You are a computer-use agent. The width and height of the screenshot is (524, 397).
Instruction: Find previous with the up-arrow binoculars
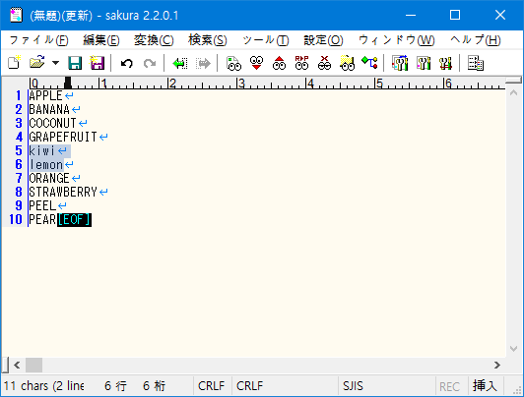pyautogui.click(x=279, y=63)
